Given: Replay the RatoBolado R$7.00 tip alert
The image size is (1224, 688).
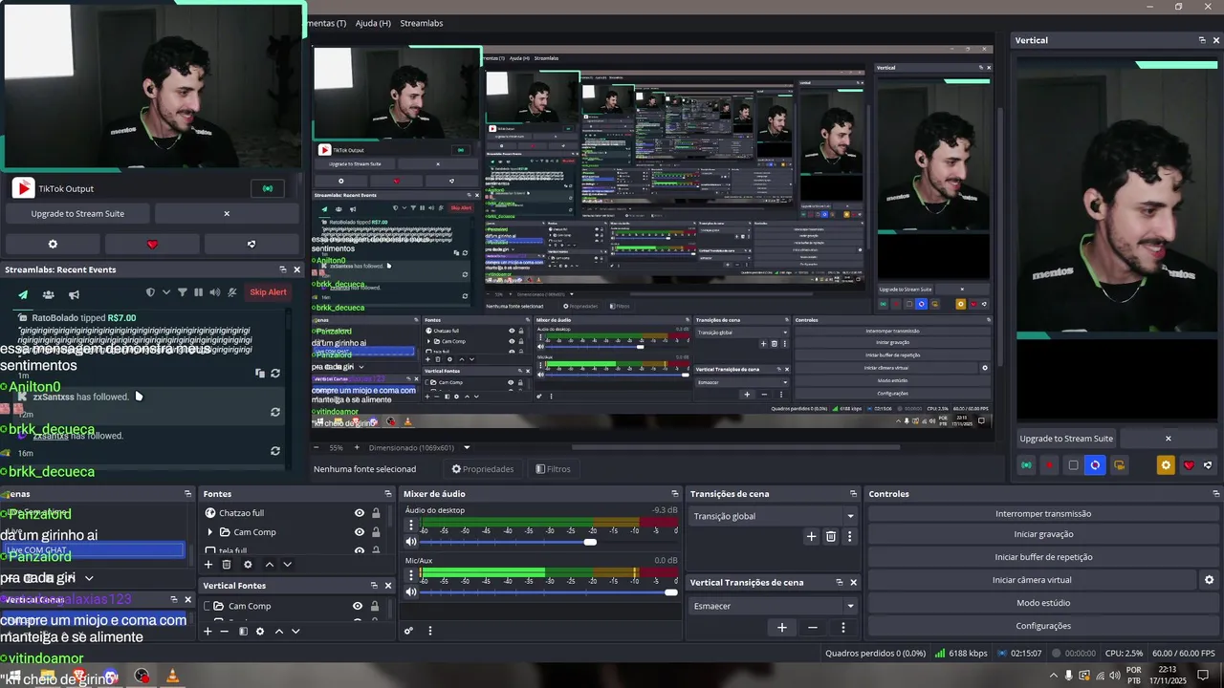Looking at the screenshot, I should pyautogui.click(x=275, y=374).
